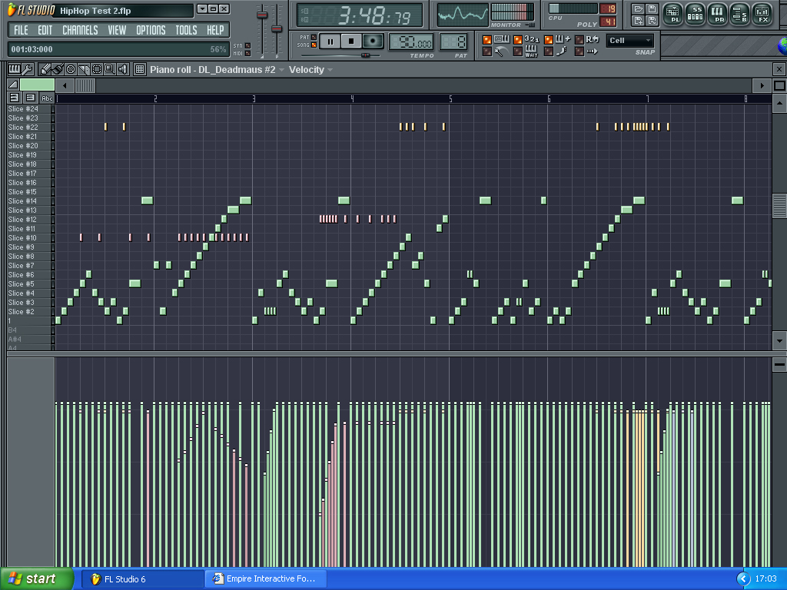787x590 pixels.
Task: Open the Snap Cell dropdown
Action: pos(630,41)
